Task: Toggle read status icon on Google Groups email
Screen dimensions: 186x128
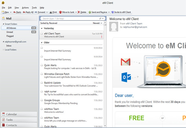Action: [42, 100]
